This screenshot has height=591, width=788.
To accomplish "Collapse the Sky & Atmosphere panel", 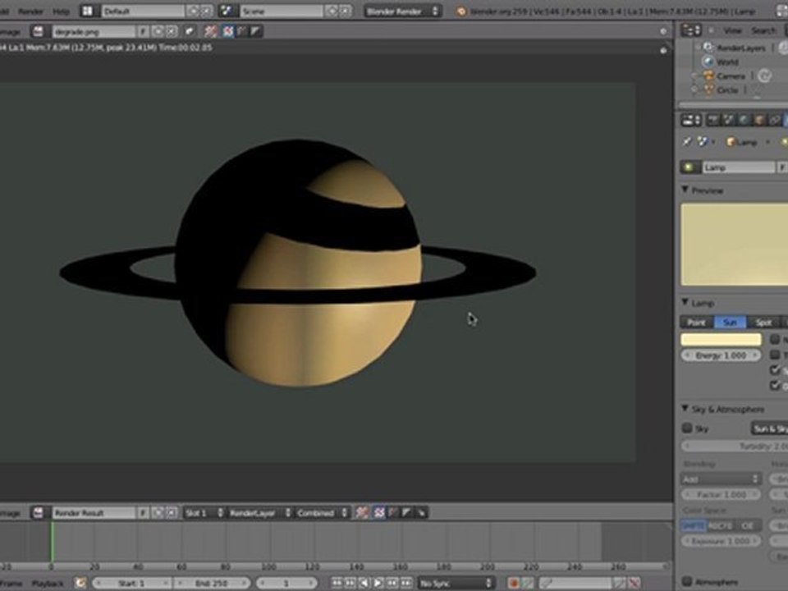I will pyautogui.click(x=685, y=409).
